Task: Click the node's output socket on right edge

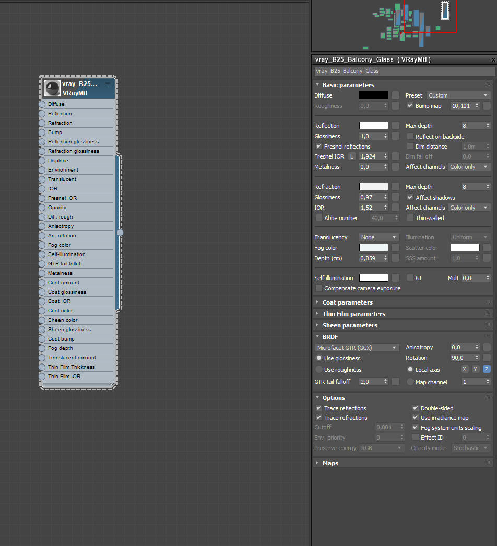Action: [x=120, y=233]
